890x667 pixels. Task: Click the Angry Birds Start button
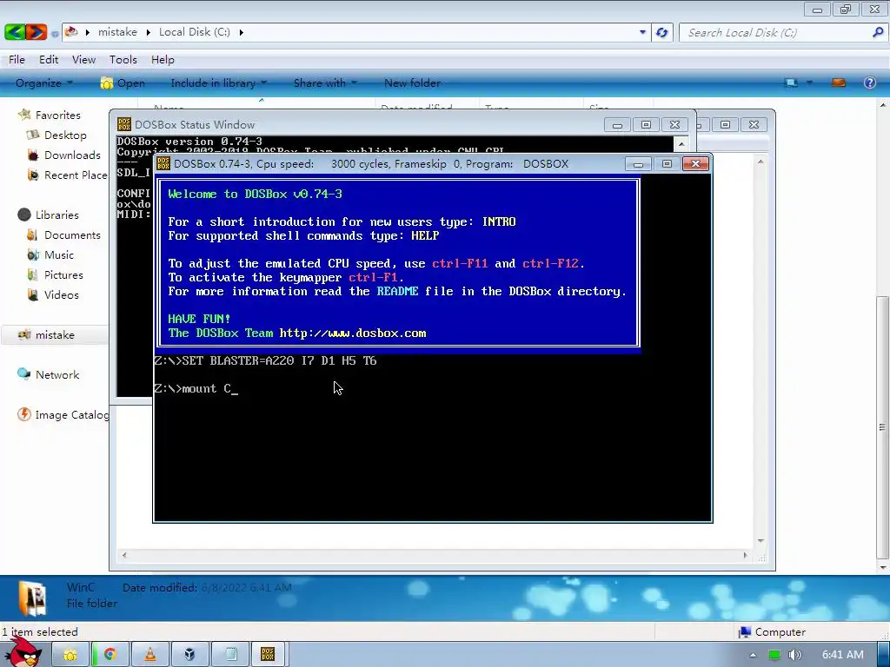[22, 651]
